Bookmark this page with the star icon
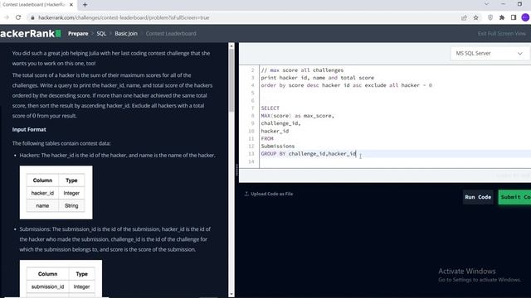The image size is (531, 298). (475, 17)
